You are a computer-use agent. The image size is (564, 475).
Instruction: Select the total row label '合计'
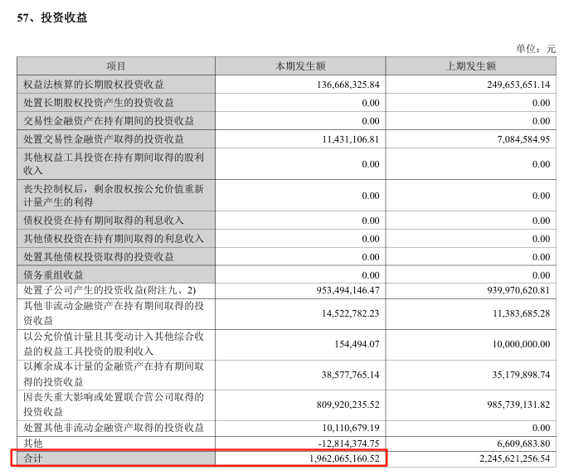click(x=33, y=458)
